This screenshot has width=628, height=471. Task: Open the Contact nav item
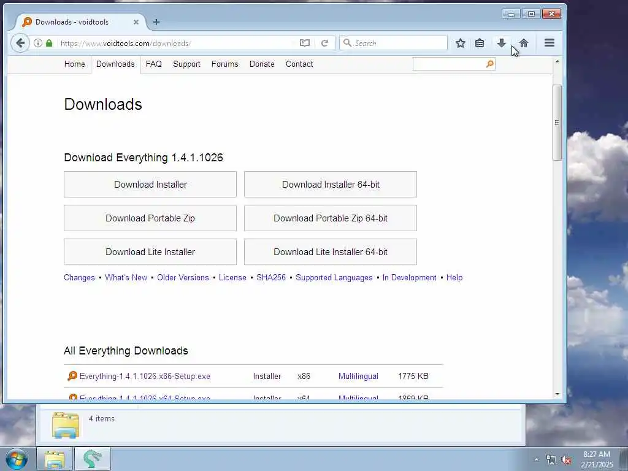point(299,64)
